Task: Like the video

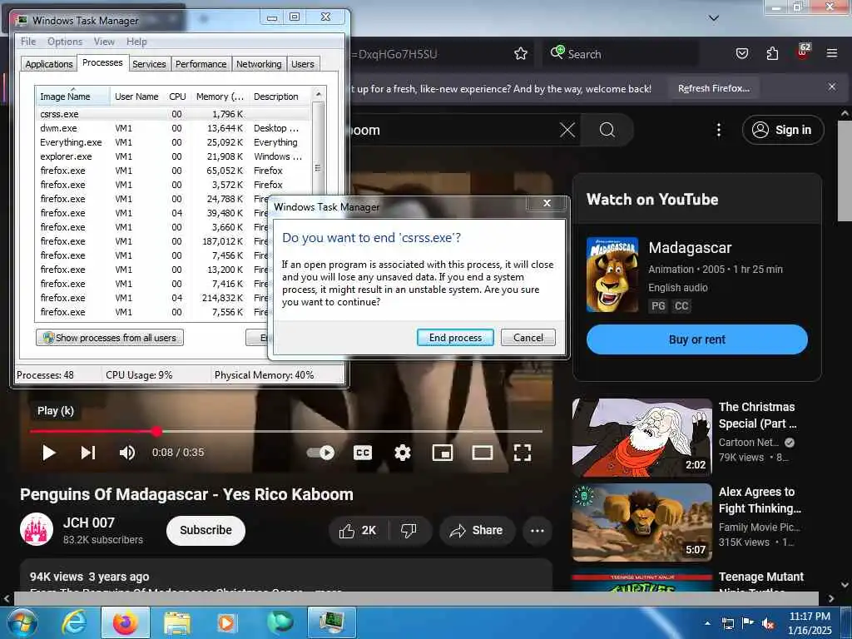Action: [x=358, y=531]
